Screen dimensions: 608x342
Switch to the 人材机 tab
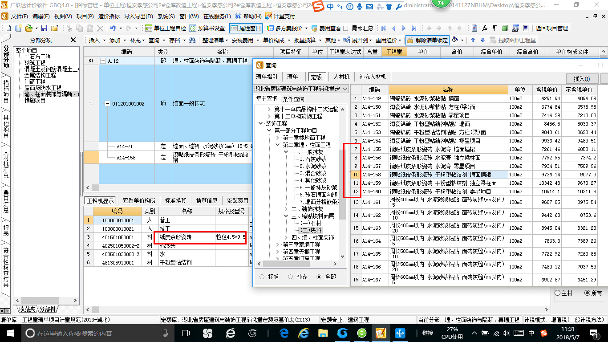(x=342, y=77)
